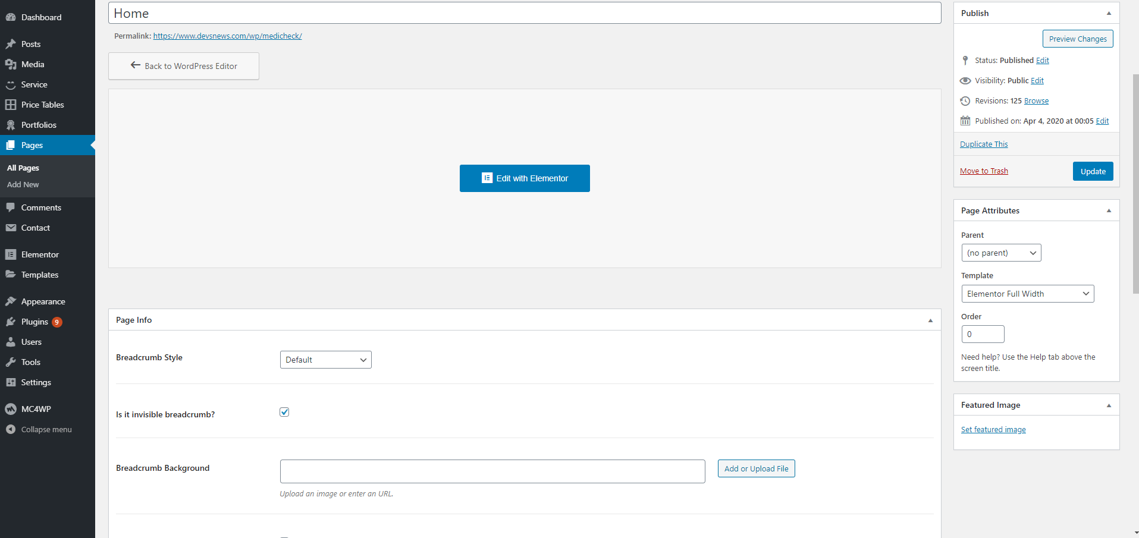Click Set featured image link
This screenshot has width=1139, height=538.
pyautogui.click(x=993, y=430)
